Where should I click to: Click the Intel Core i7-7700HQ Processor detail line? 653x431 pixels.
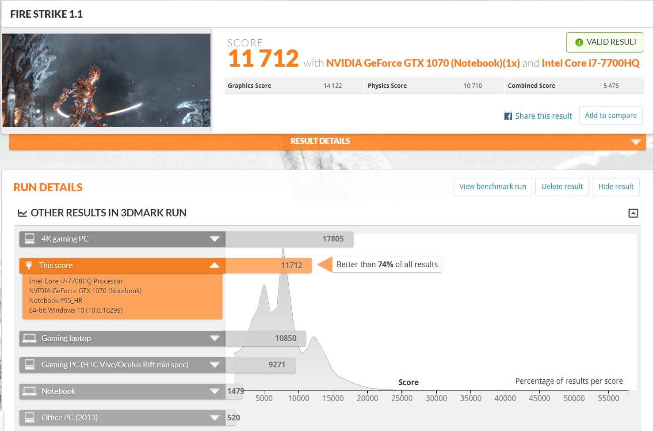point(76,281)
